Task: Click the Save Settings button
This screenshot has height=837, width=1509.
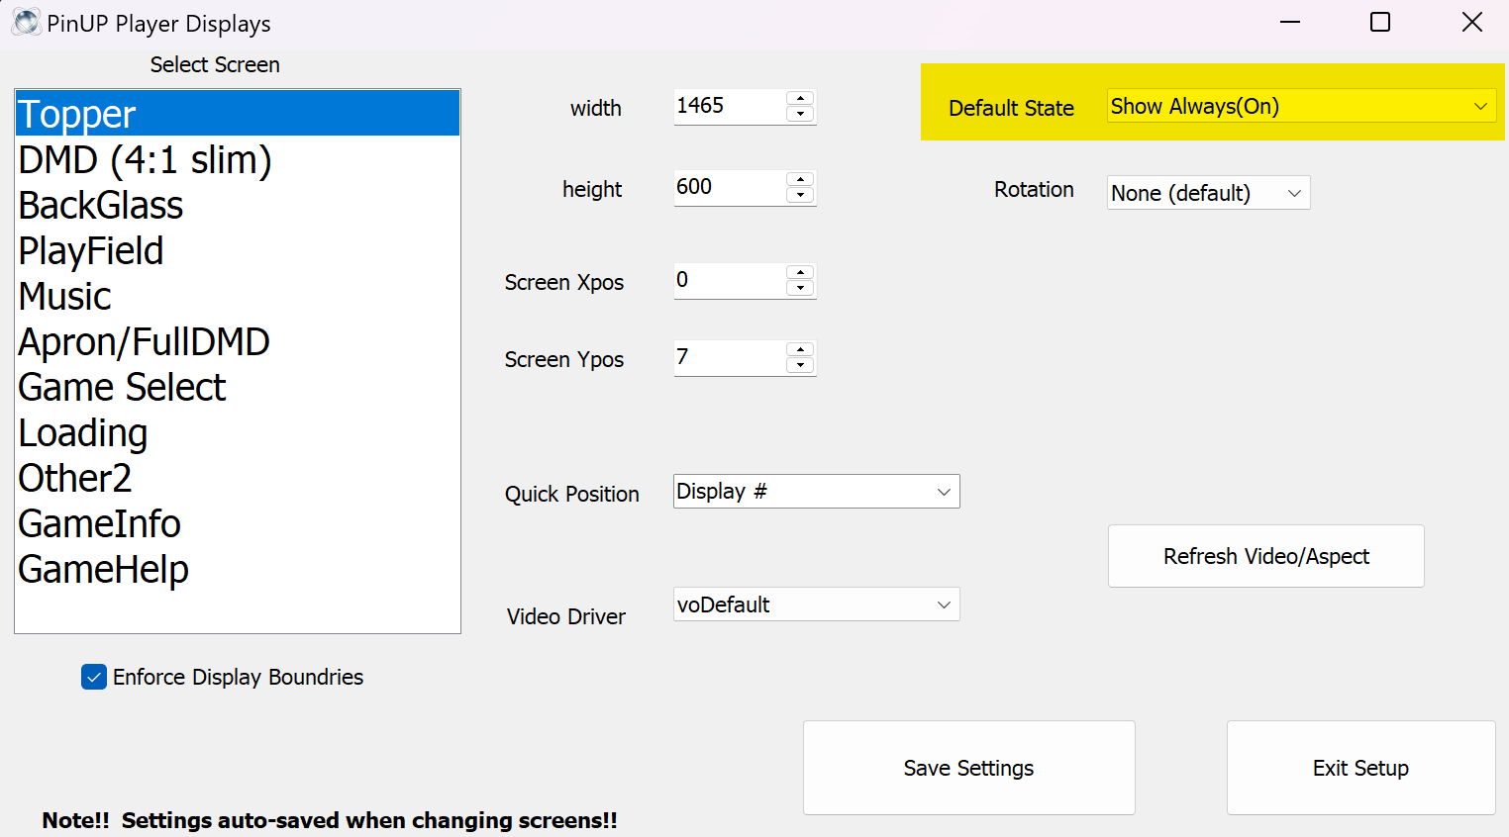Action: click(x=967, y=768)
